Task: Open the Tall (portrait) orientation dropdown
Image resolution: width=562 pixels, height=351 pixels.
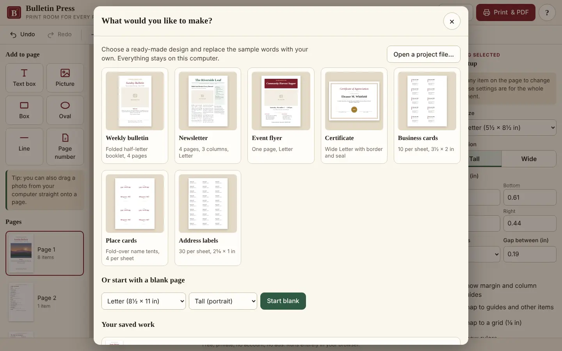Action: 223,301
